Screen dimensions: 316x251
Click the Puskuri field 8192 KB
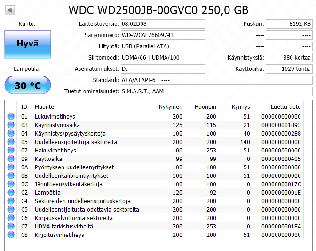coord(289,24)
